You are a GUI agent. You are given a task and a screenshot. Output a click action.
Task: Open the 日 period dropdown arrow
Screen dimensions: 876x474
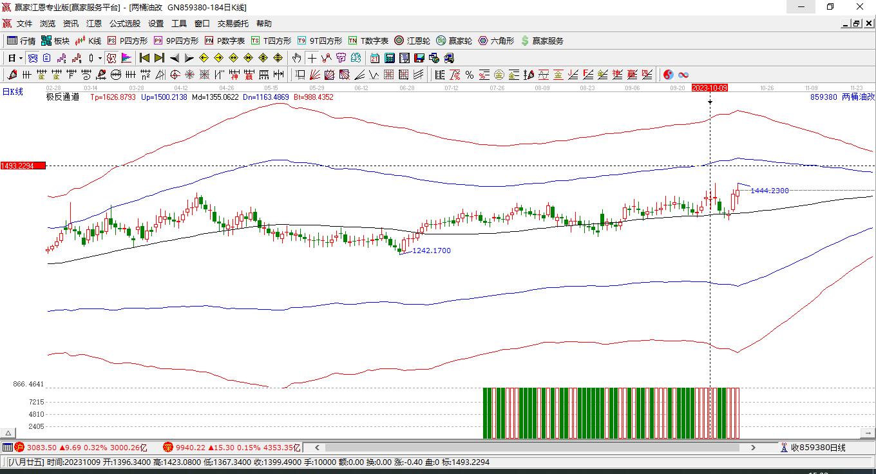click(21, 58)
